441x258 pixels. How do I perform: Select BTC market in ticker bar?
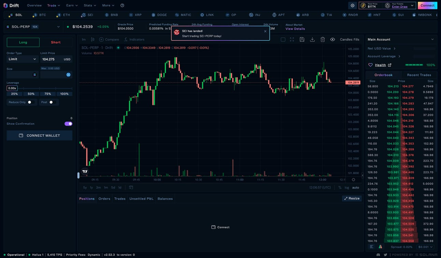click(x=40, y=15)
